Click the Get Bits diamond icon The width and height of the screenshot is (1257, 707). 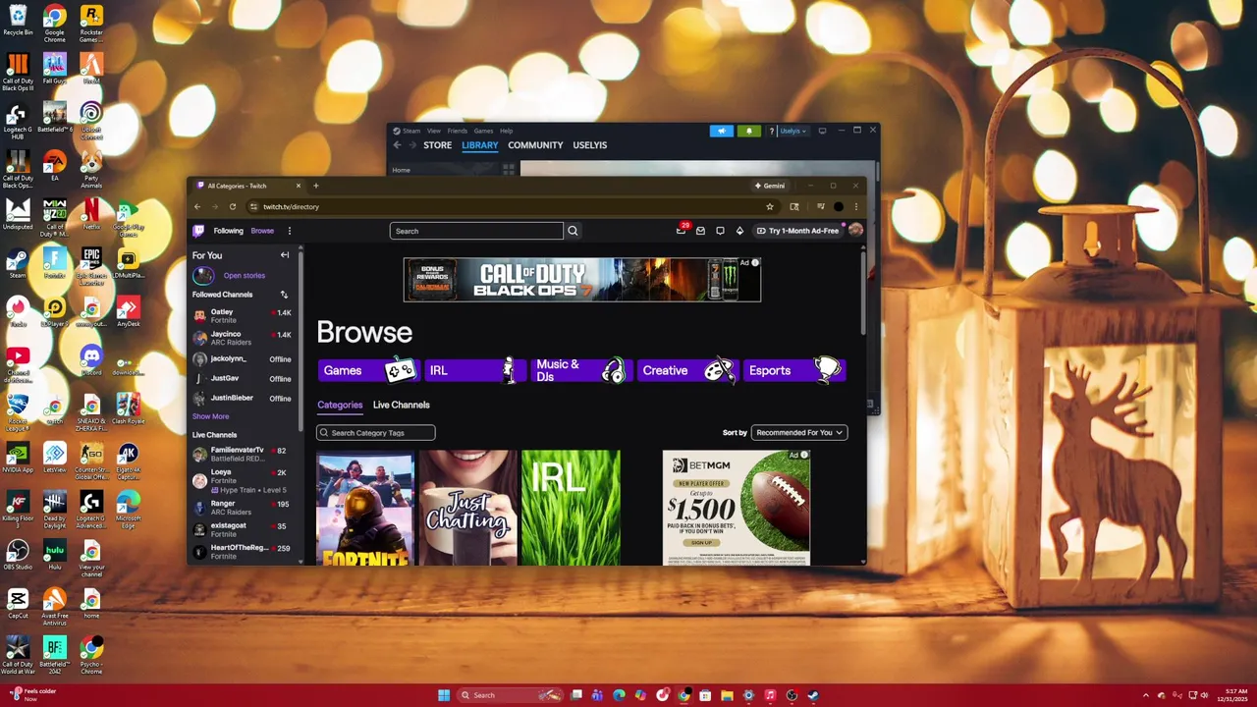click(739, 231)
